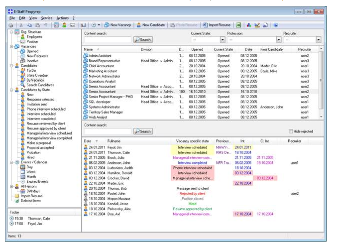The height and width of the screenshot is (249, 340).
Task: Click Search button in the vacancies panel
Action: tap(143, 40)
